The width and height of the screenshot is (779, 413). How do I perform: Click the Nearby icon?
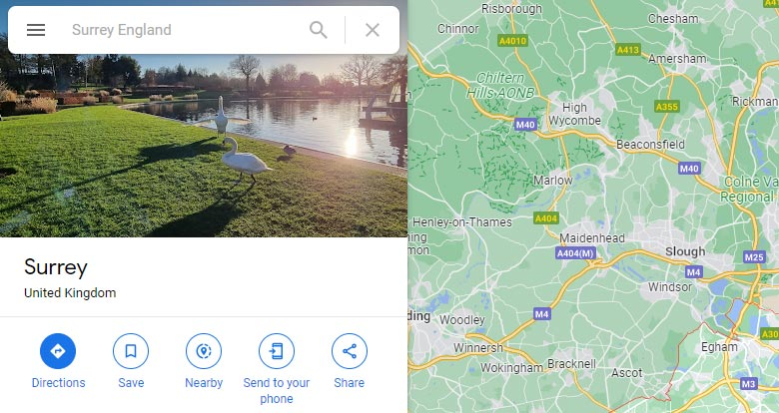(x=204, y=351)
